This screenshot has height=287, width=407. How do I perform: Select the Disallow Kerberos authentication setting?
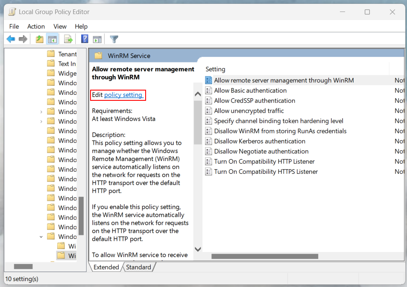coord(260,141)
